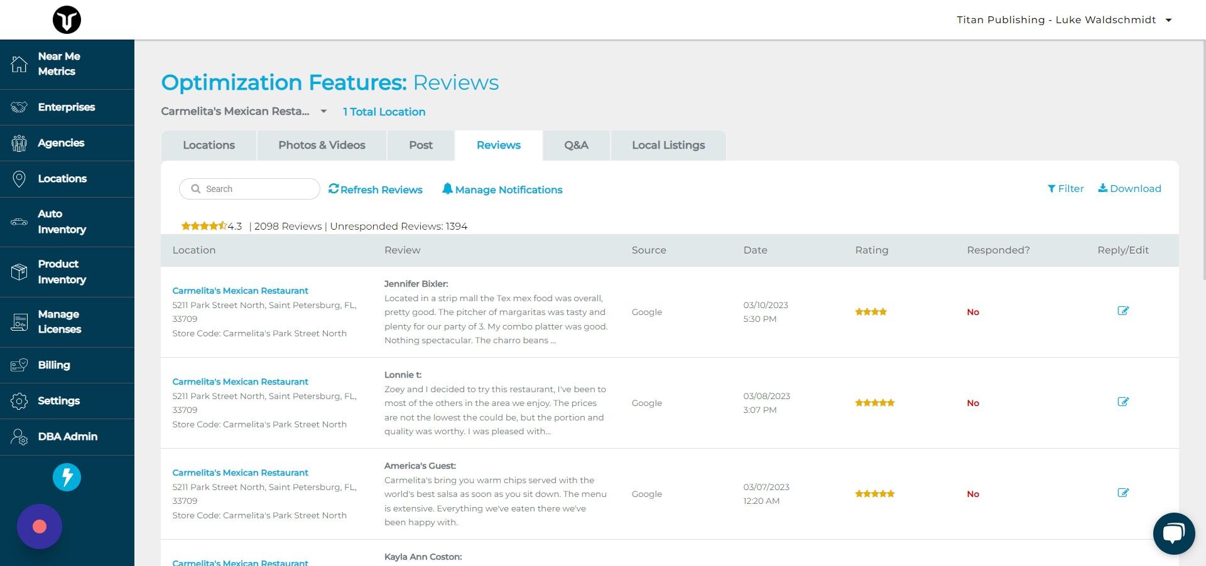The width and height of the screenshot is (1206, 566).
Task: Click the 1 Total Location link
Action: 384,112
